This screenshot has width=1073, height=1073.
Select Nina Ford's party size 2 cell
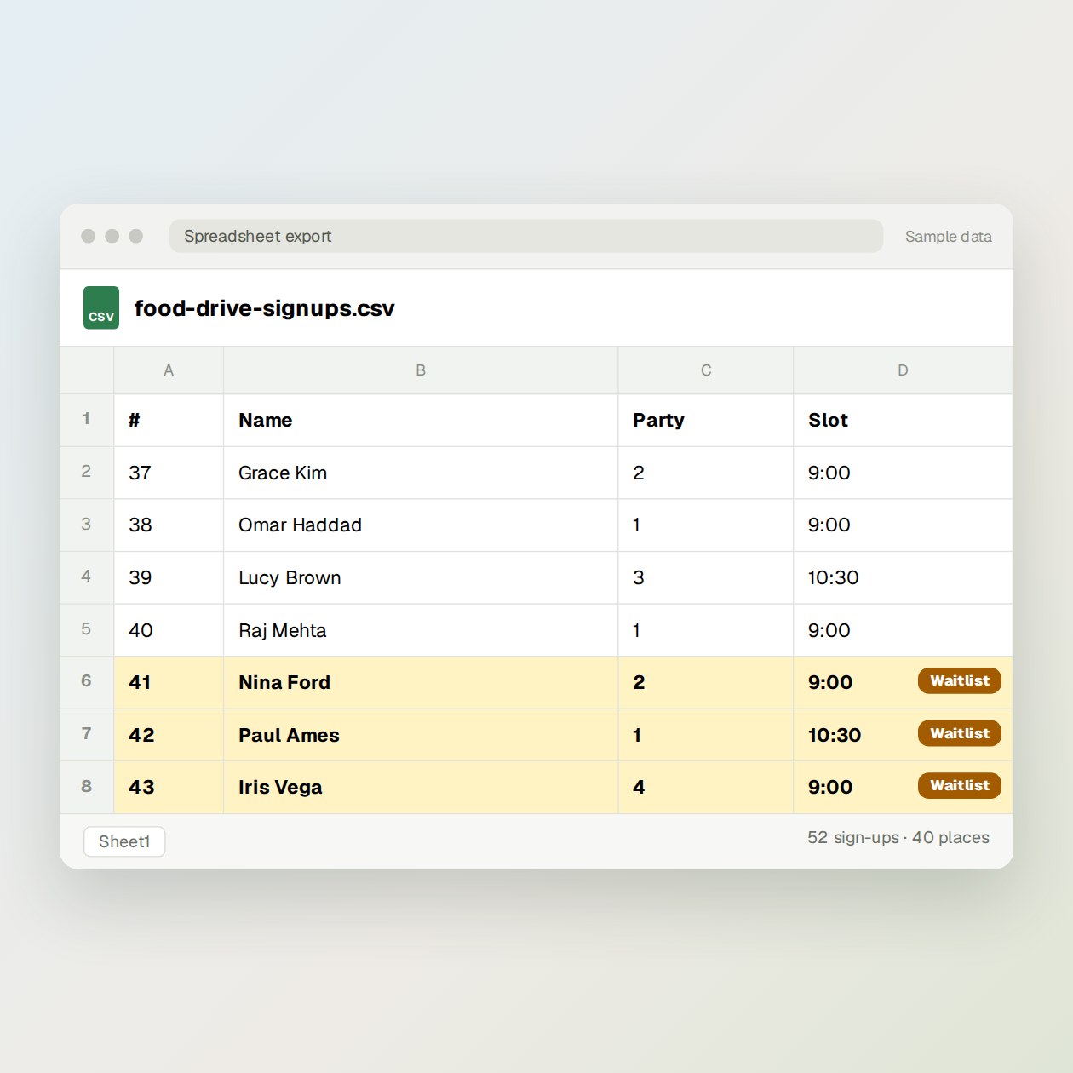tap(706, 682)
